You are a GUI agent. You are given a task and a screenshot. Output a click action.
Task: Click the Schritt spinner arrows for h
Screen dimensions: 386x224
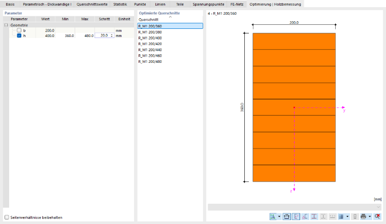tap(112, 35)
